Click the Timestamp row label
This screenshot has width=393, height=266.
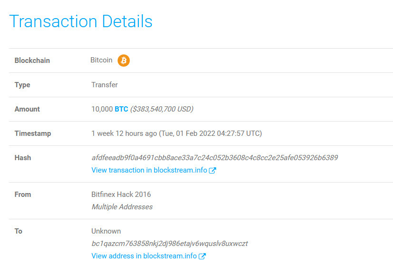click(33, 133)
